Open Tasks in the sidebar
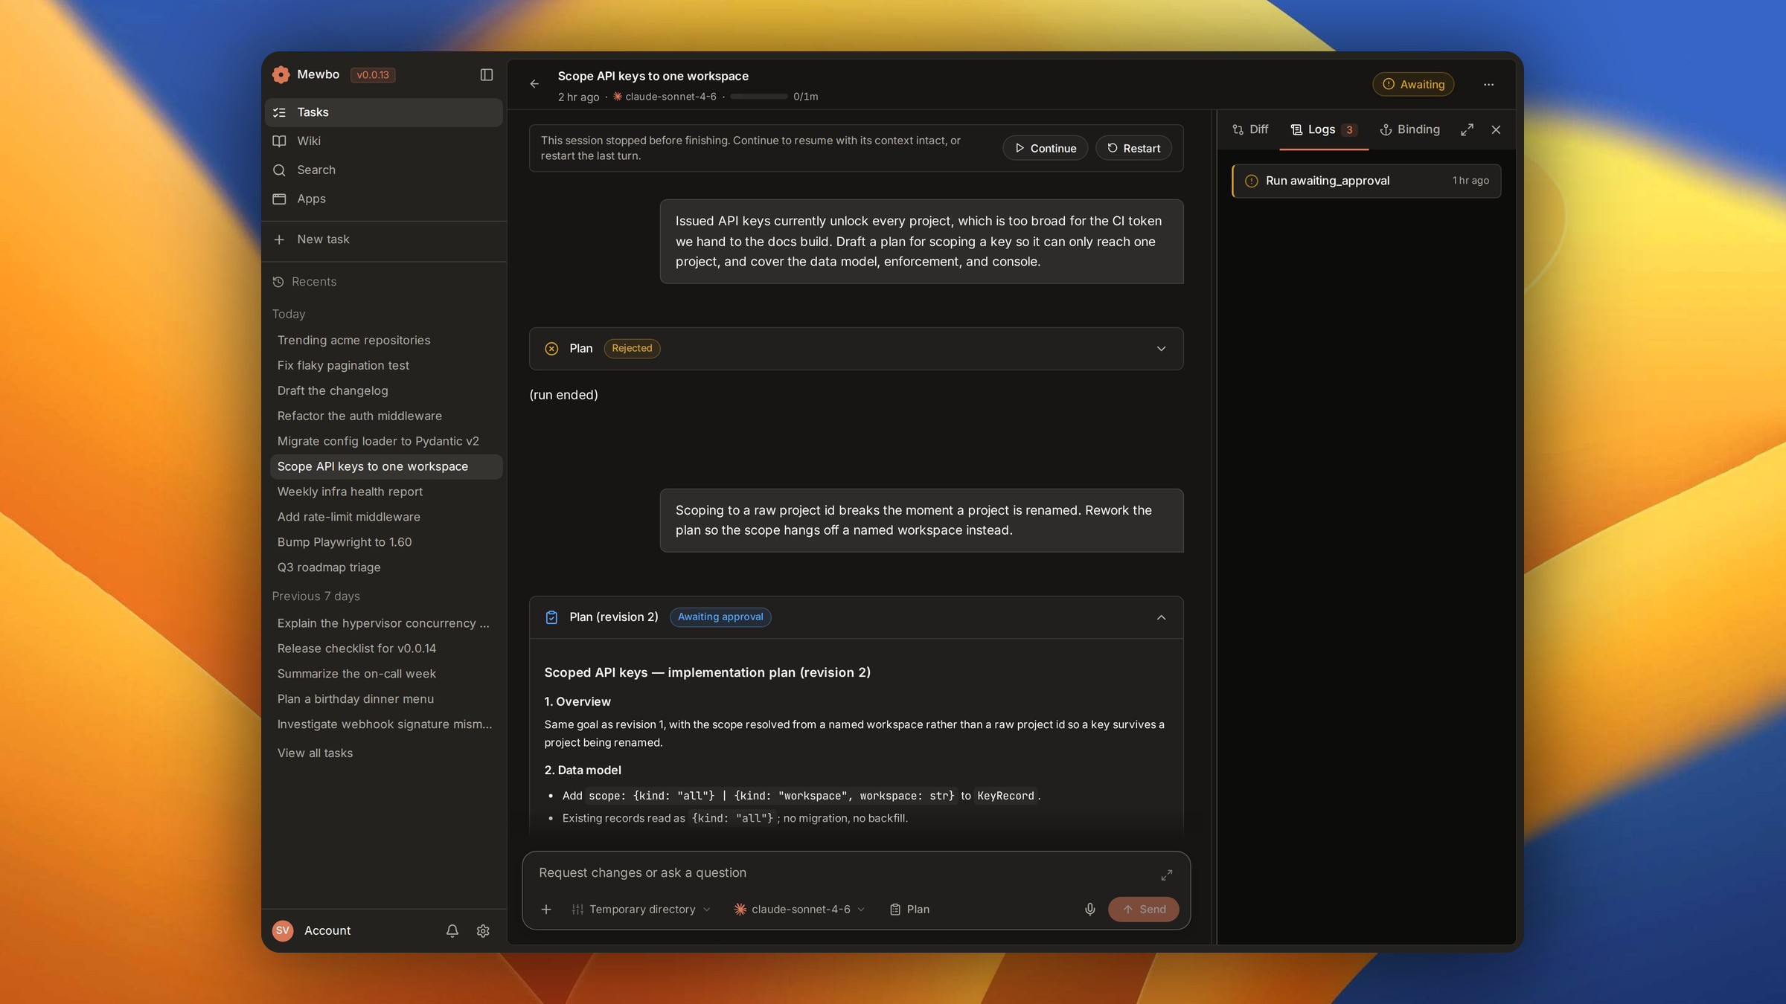This screenshot has height=1004, width=1786. coord(384,112)
